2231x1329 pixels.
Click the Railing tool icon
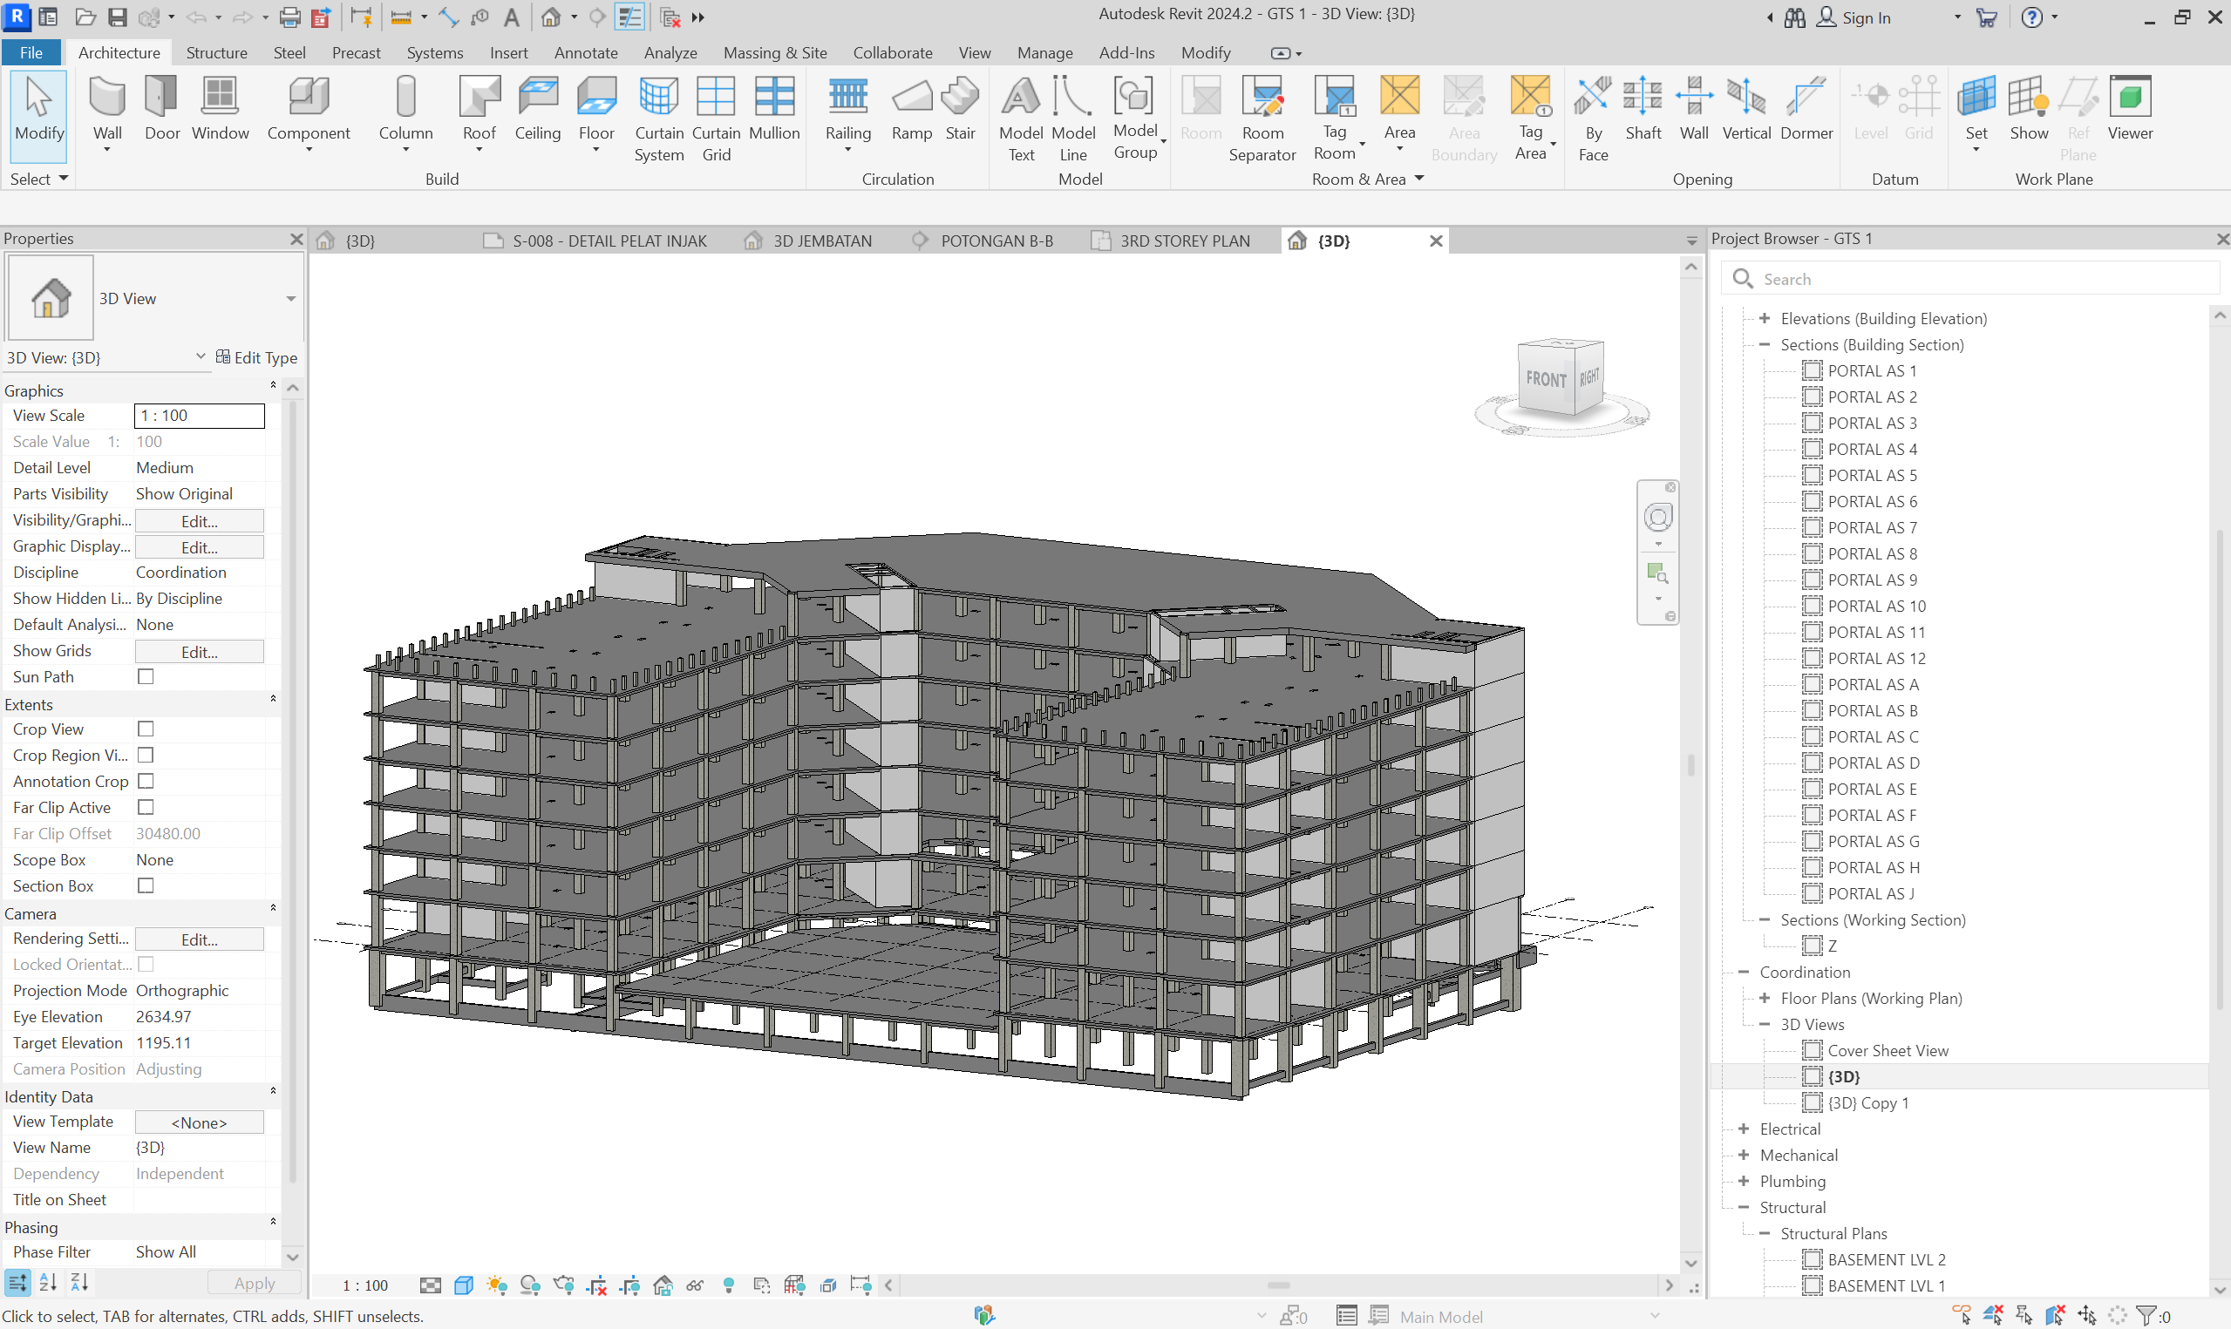(x=847, y=97)
